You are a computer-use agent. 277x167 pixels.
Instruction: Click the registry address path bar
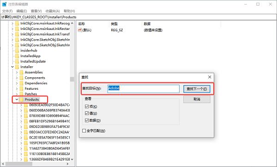click(x=138, y=17)
